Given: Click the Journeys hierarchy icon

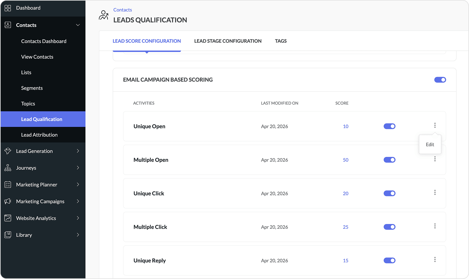Looking at the screenshot, I should 8,168.
